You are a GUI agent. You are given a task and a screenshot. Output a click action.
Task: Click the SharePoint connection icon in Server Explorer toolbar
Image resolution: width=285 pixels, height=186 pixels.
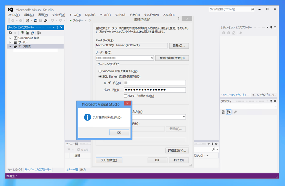tap(32, 33)
